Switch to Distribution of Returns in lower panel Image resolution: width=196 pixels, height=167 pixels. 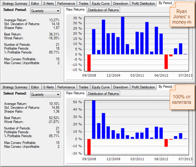click(x=103, y=94)
